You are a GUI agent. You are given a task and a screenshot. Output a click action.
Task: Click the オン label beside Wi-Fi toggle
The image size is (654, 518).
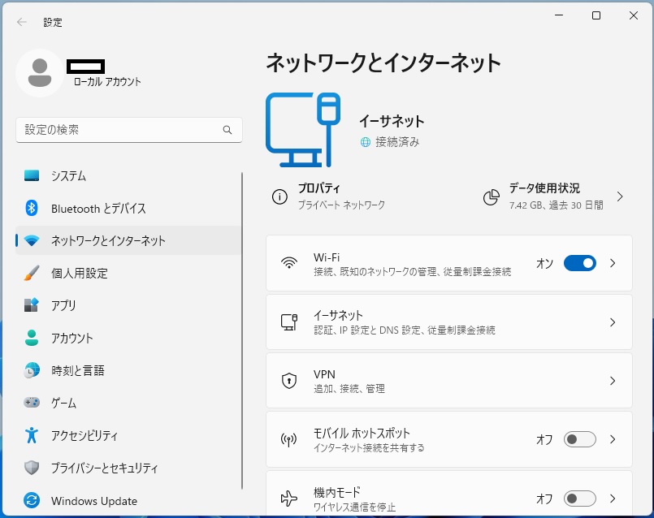click(544, 263)
